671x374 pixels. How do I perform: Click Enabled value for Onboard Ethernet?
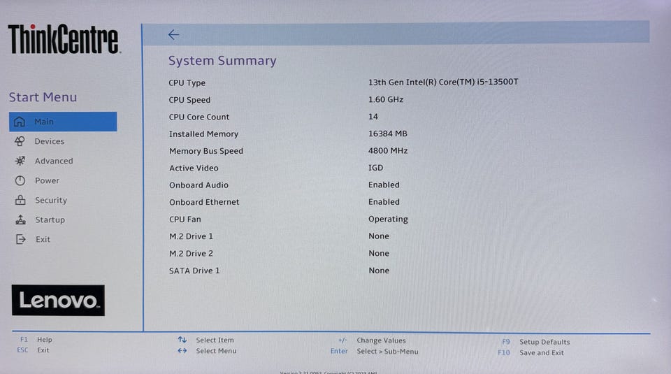[384, 201]
